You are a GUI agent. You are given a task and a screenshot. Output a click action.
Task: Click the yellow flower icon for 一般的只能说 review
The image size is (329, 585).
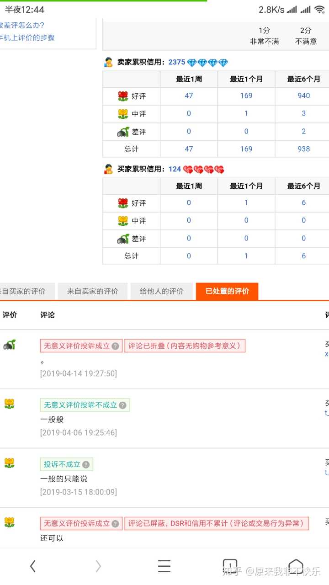9,463
